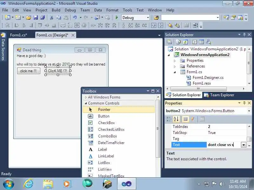Click the Undo arrow icon
The width and height of the screenshot is (254, 190).
pos(75,17)
